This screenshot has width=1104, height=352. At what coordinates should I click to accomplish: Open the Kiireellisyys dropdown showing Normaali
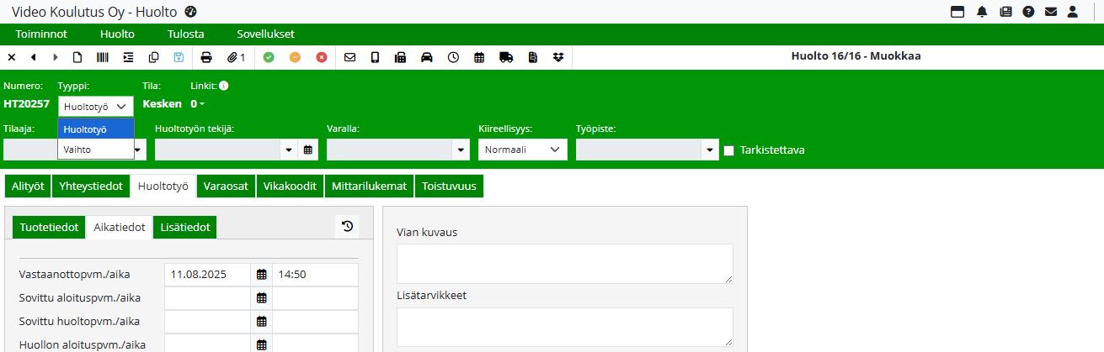tap(522, 150)
